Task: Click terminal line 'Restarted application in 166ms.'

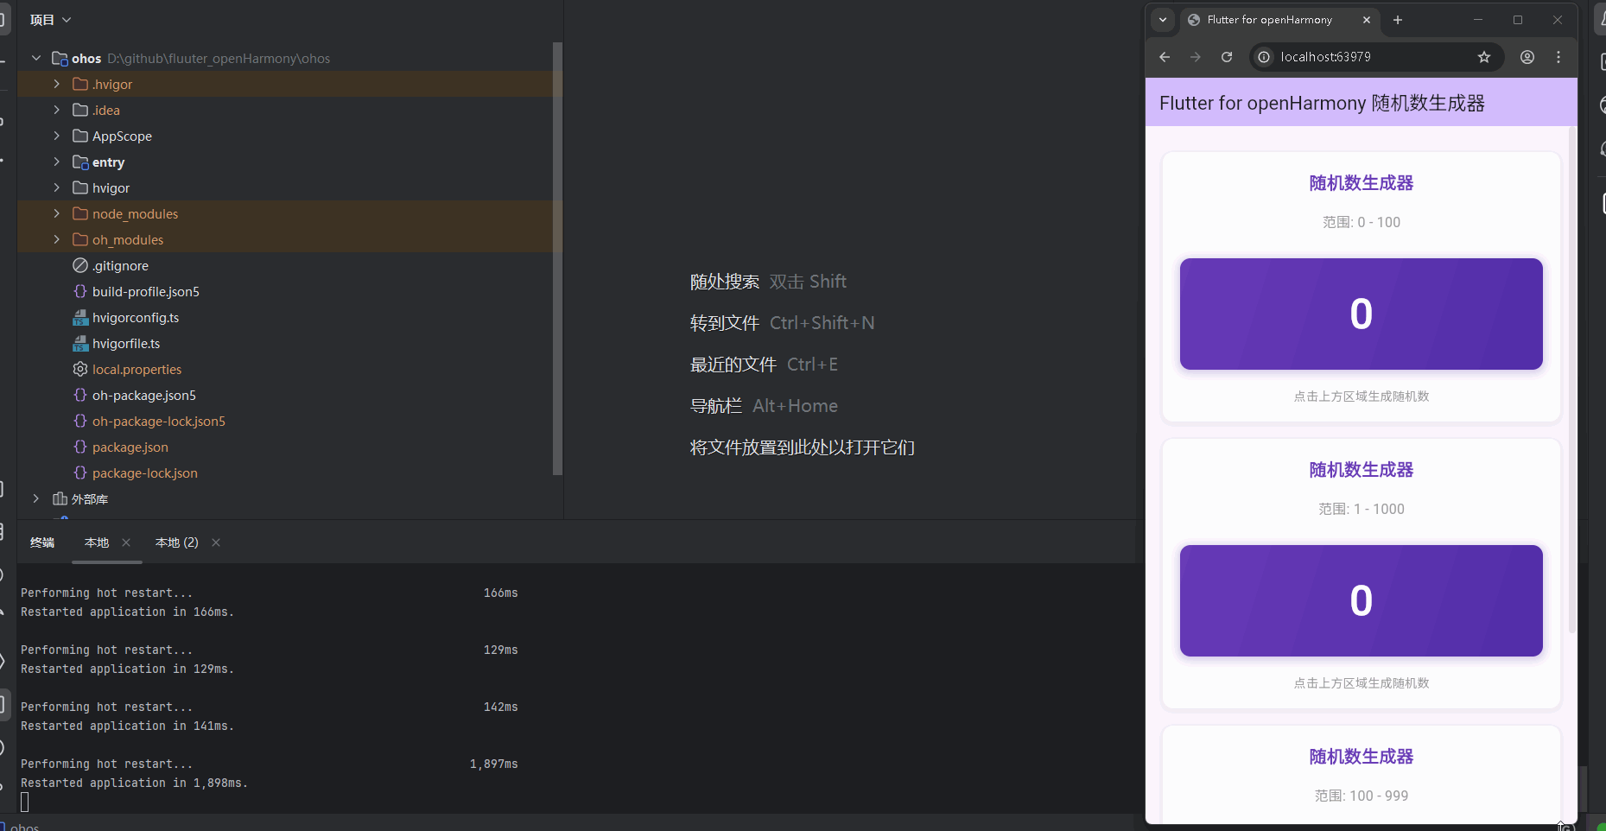Action: [128, 612]
